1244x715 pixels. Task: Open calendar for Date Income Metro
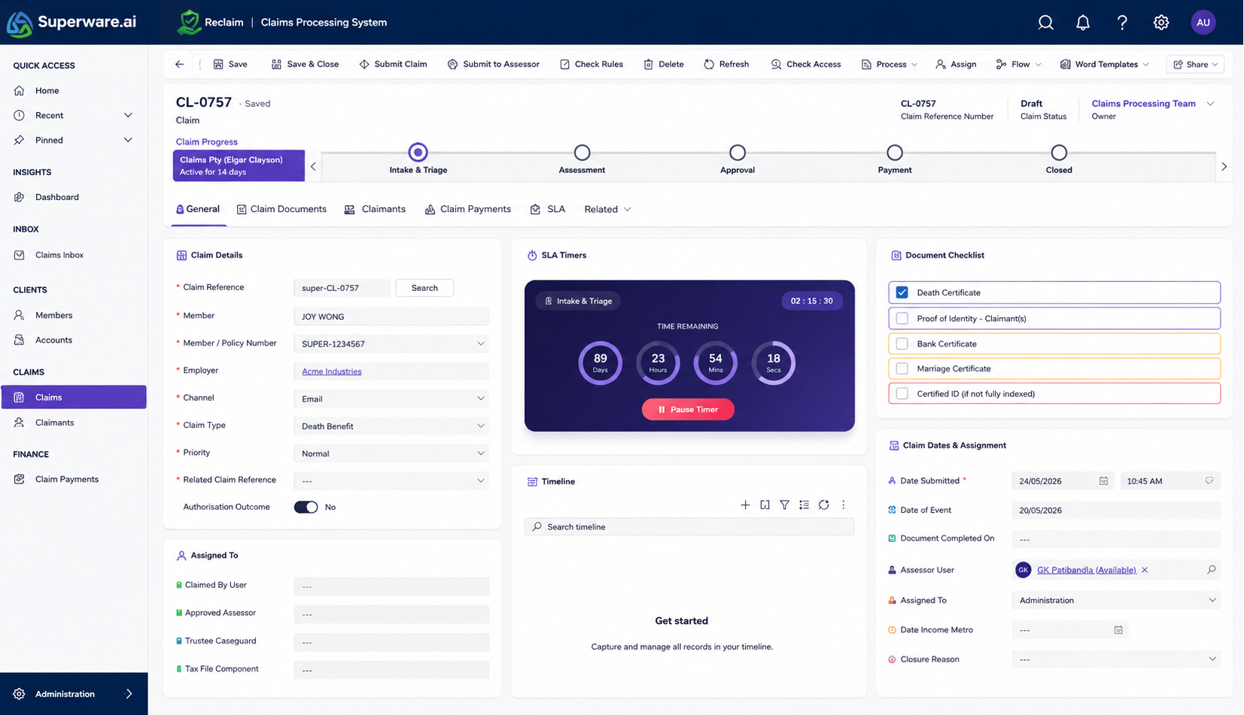click(1118, 630)
